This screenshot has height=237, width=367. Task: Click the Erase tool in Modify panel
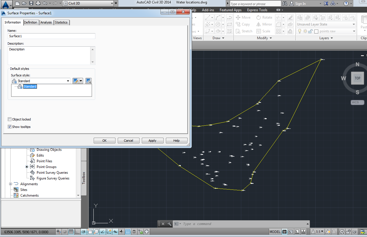point(290,17)
